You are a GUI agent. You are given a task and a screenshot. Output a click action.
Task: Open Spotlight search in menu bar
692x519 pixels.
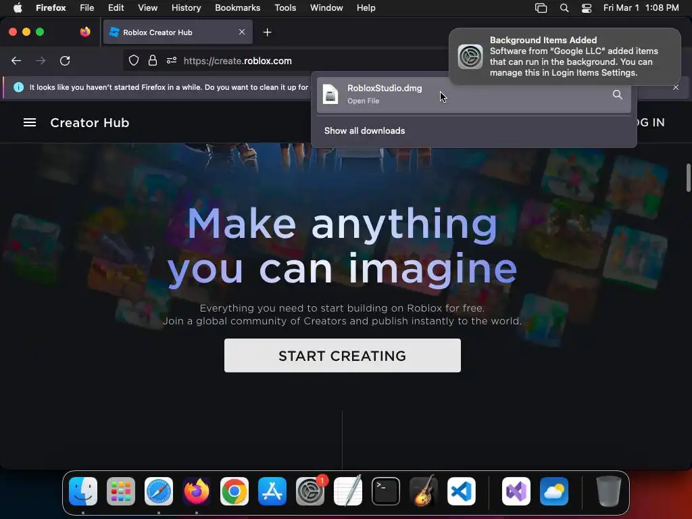coord(564,7)
